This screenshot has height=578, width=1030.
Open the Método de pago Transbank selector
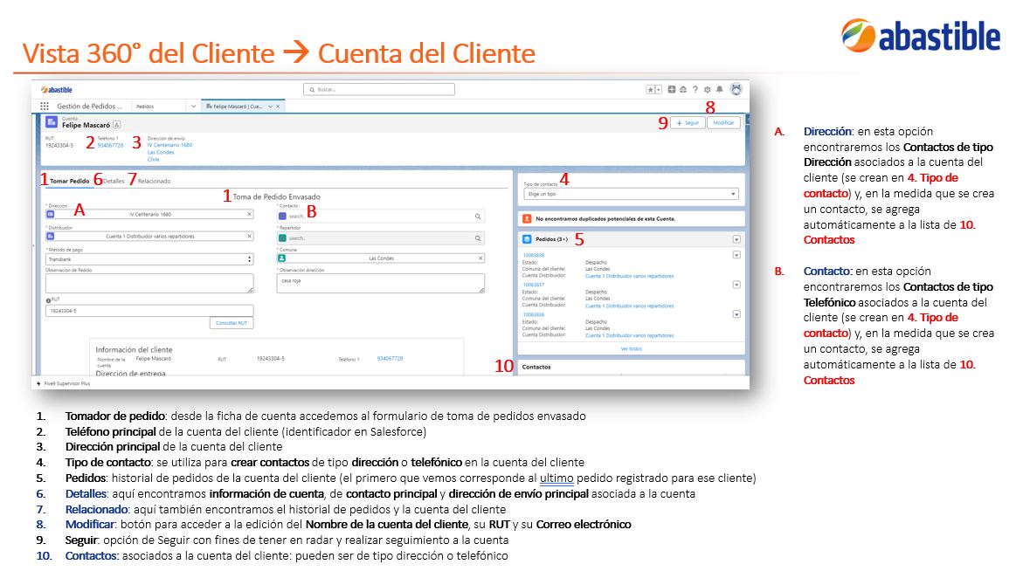point(149,259)
